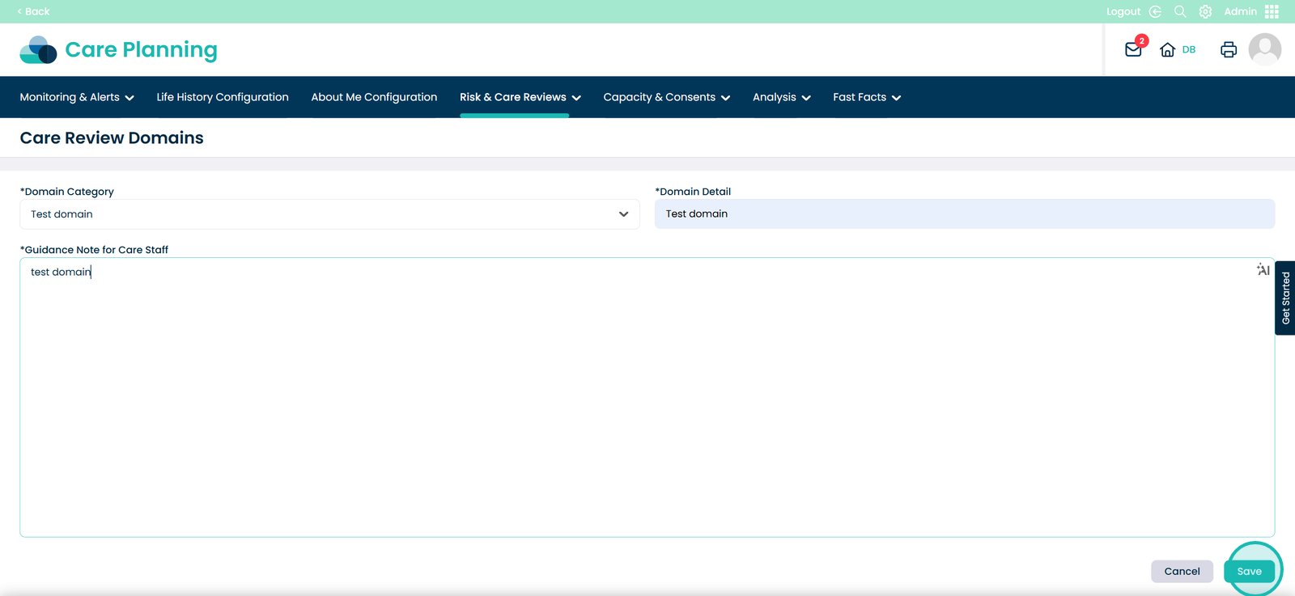Expand the Monitoring & Alerts menu
1295x596 pixels.
[x=77, y=97]
